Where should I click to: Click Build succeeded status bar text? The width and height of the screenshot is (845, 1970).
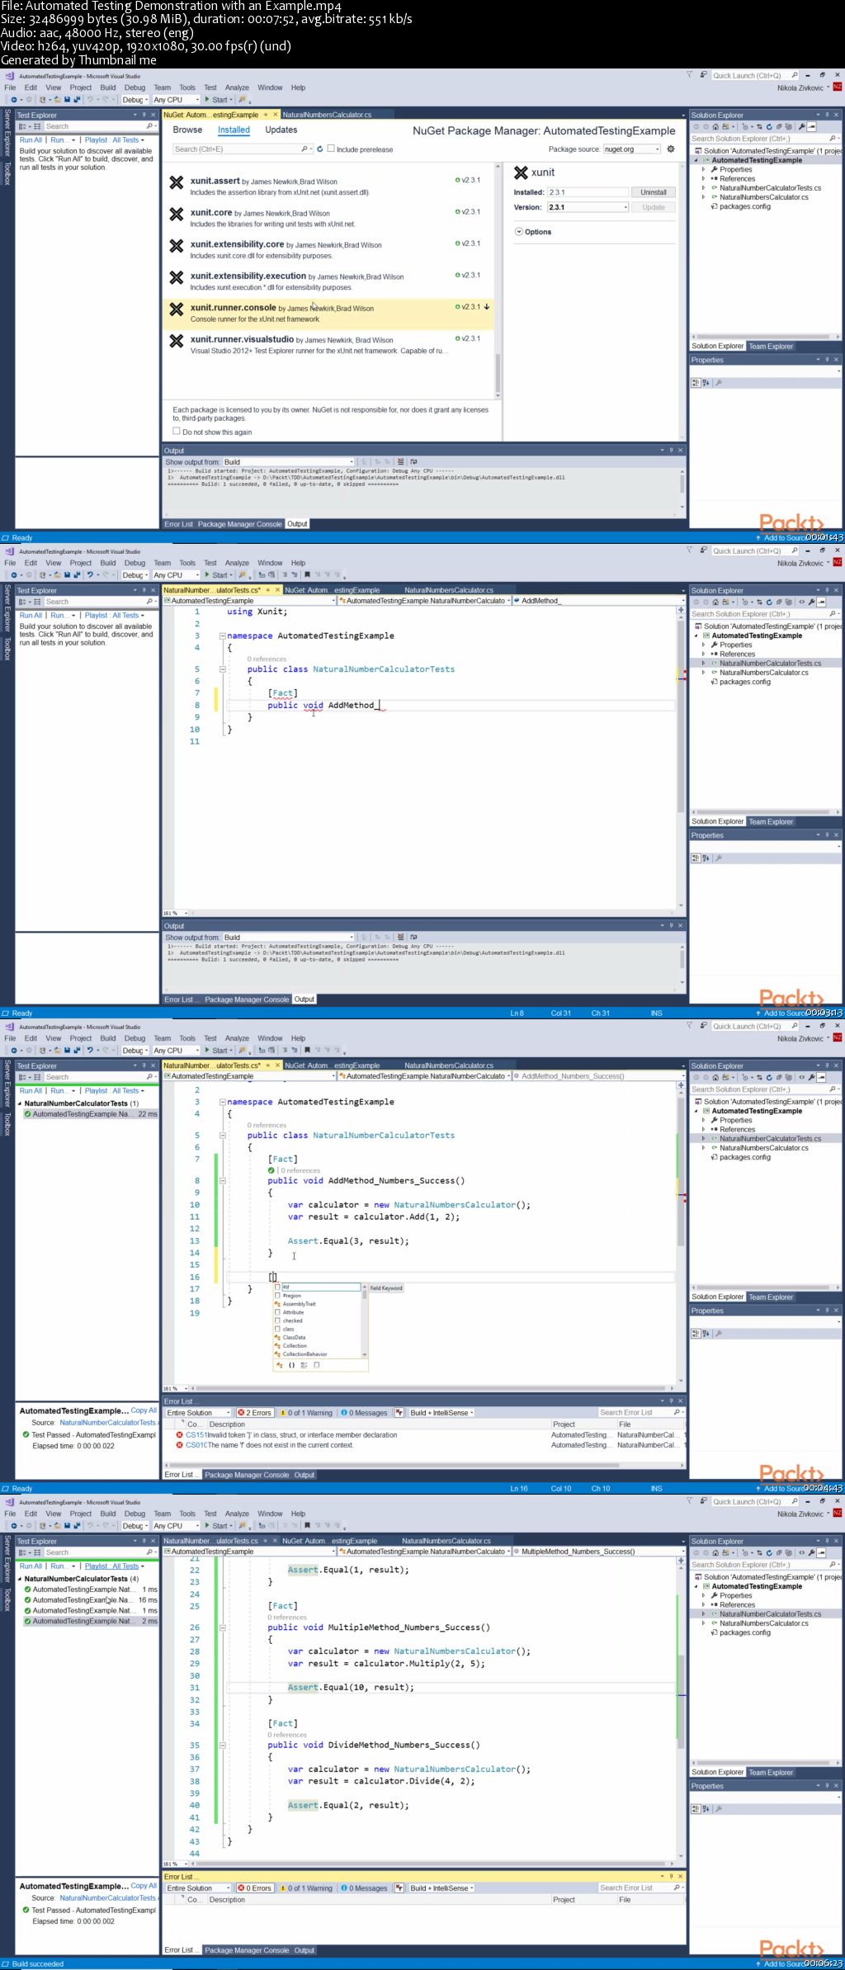(38, 1964)
